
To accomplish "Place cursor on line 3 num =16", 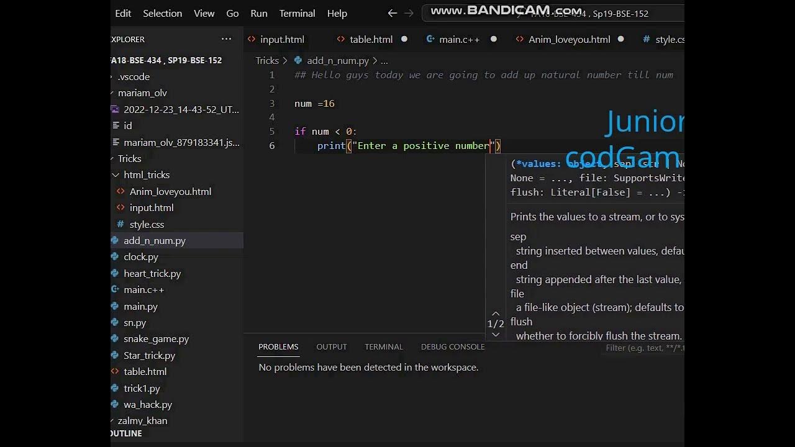I will coord(315,103).
